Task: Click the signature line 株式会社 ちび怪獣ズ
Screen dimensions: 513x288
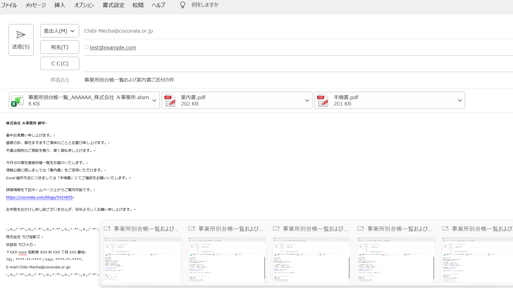Action: [x=23, y=237]
